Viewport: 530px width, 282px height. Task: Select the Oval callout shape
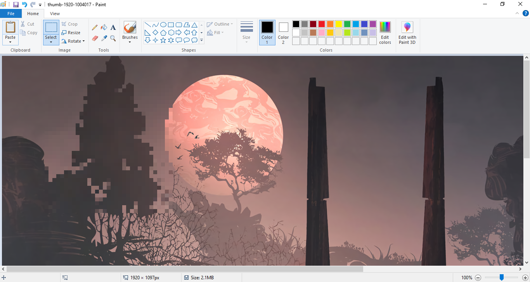pos(187,40)
